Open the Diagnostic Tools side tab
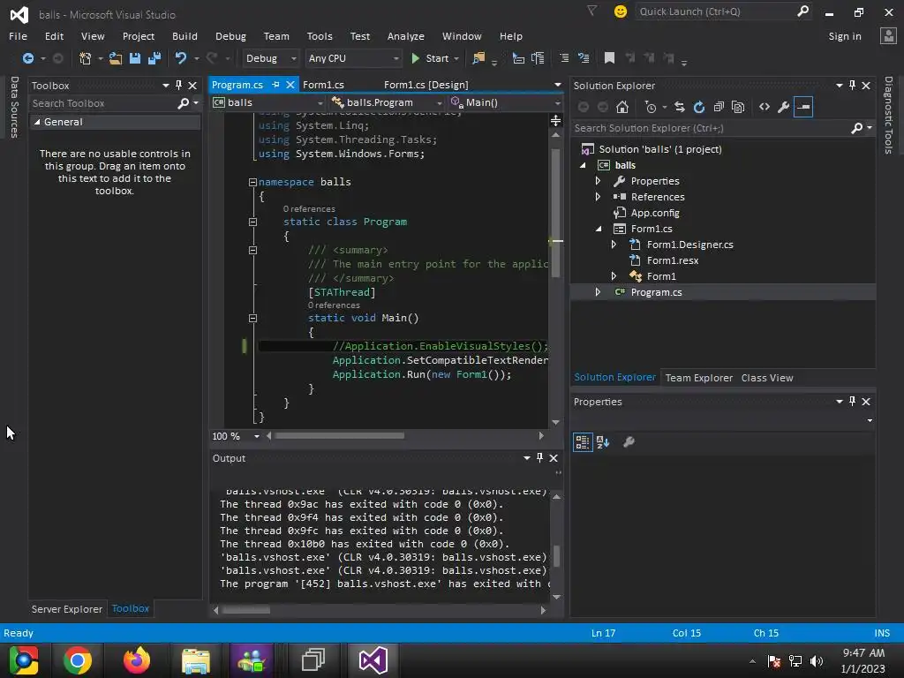Image resolution: width=904 pixels, height=678 pixels. coord(888,115)
